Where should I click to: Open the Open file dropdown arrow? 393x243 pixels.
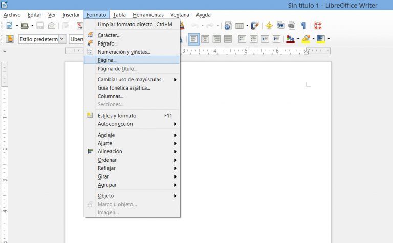click(32, 26)
